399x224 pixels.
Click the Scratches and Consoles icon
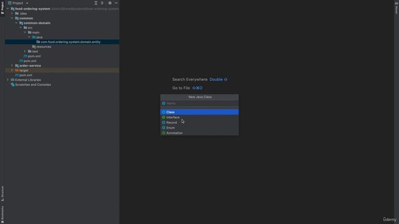12,85
